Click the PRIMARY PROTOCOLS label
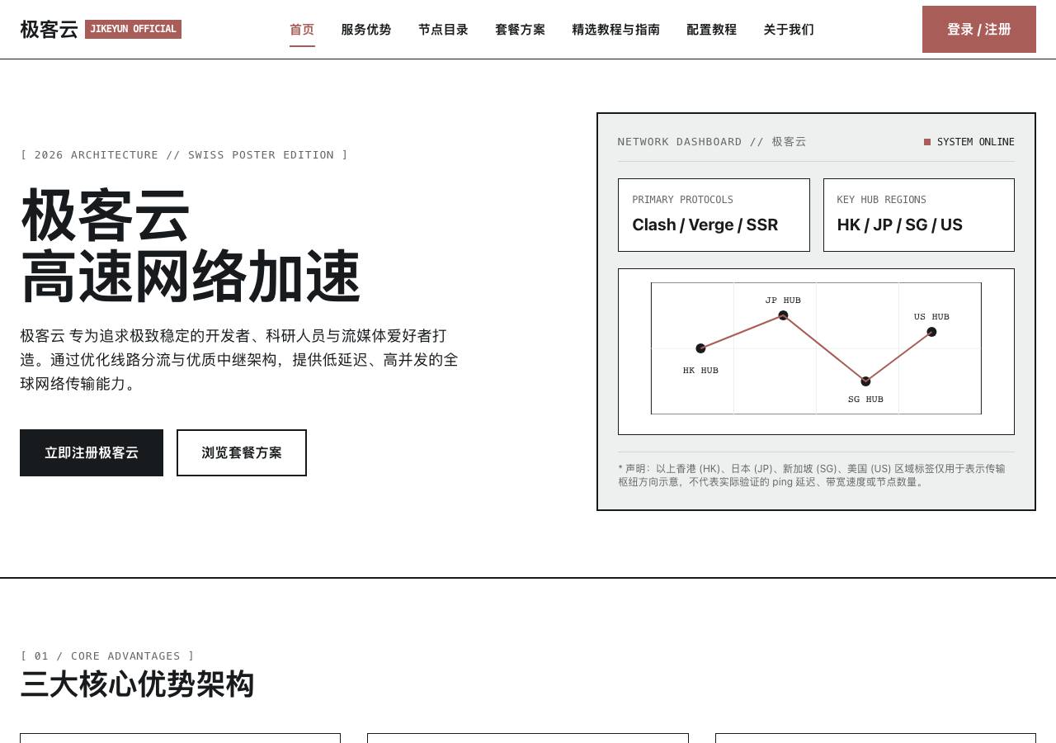The height and width of the screenshot is (743, 1056). [682, 200]
